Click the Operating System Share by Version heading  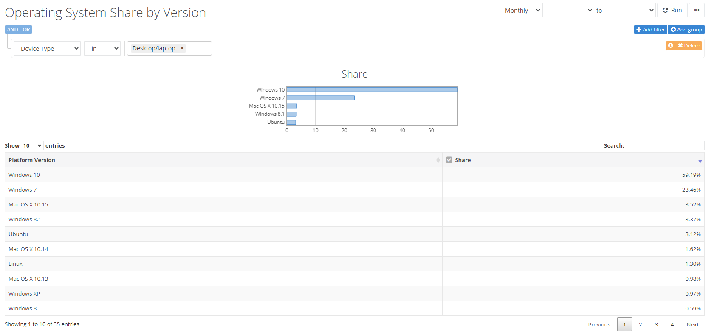[x=105, y=13]
